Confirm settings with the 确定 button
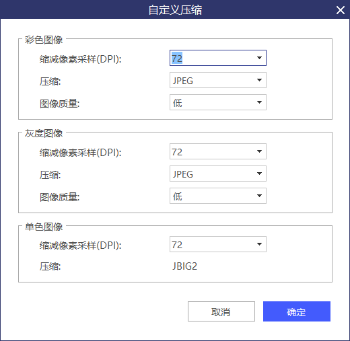This screenshot has width=350, height=341. (x=297, y=311)
